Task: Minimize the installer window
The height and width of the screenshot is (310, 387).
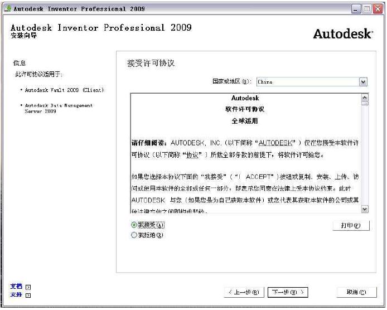Action: 356,9
